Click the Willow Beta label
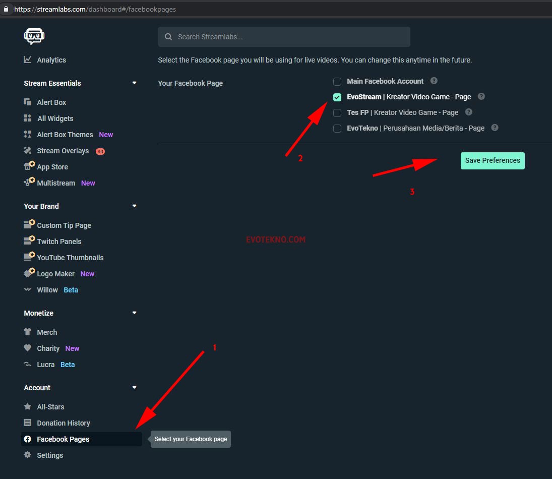552x479 pixels. (71, 290)
